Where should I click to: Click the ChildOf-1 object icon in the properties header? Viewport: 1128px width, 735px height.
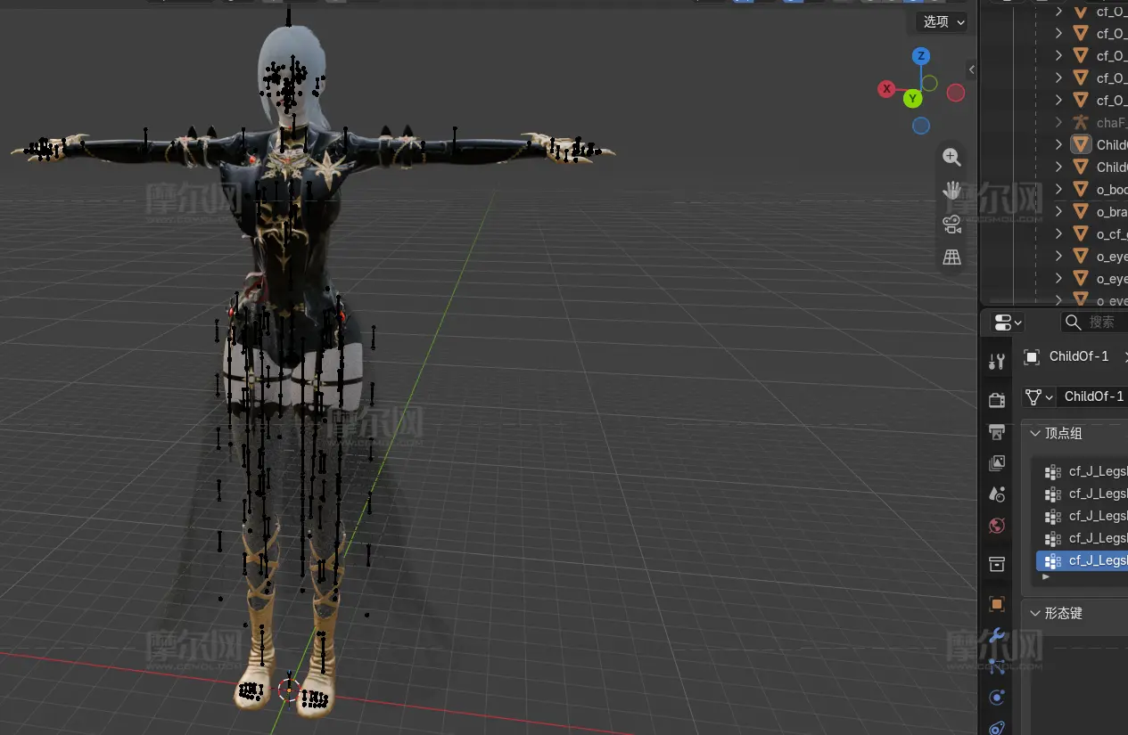click(x=1032, y=357)
